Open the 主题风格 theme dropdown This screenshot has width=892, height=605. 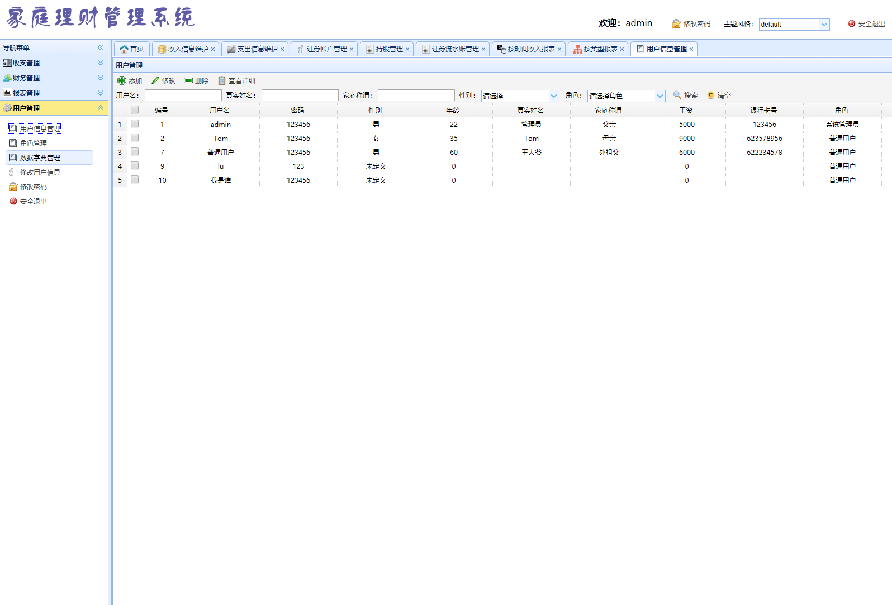[x=824, y=24]
